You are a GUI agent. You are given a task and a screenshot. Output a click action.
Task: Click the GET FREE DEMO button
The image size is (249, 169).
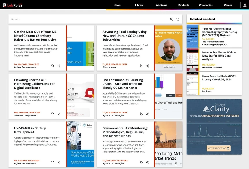pyautogui.click(x=219, y=148)
